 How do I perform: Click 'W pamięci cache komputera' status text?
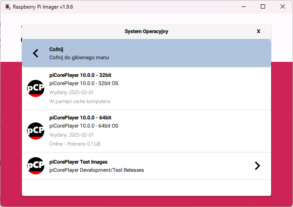[79, 101]
